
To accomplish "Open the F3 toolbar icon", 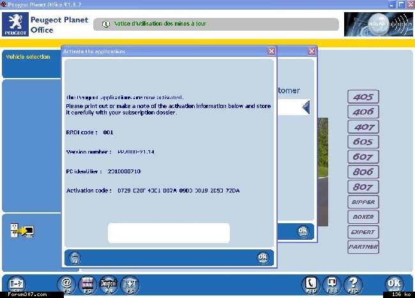I will click(x=87, y=285).
